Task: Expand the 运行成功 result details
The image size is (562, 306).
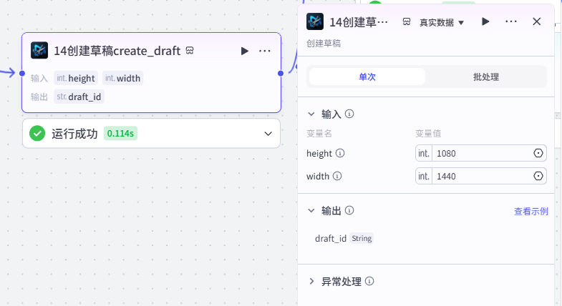Action: (x=268, y=134)
